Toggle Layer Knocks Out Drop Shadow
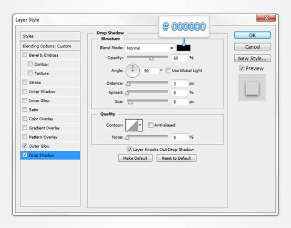Image resolution: width=291 pixels, height=228 pixels. click(129, 149)
